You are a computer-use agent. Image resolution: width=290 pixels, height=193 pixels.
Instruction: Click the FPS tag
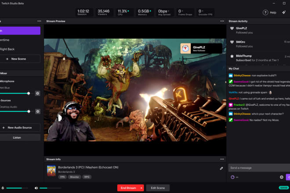click(62, 177)
